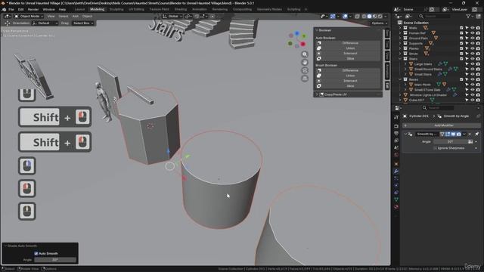
Task: Exclude the Walls collection checkbox
Action: pyautogui.click(x=461, y=28)
